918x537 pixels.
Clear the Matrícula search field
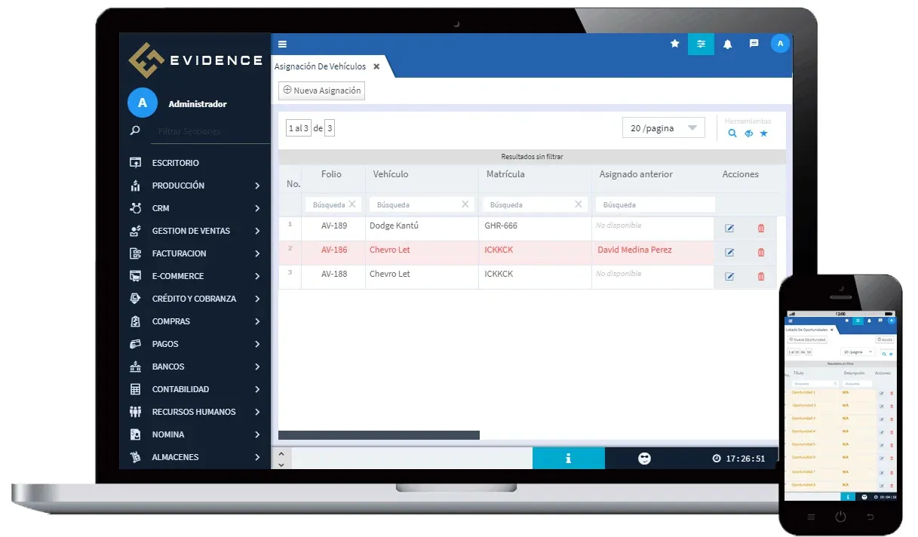pos(578,204)
